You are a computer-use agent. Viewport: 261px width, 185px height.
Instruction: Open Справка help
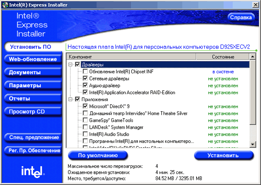(x=241, y=17)
